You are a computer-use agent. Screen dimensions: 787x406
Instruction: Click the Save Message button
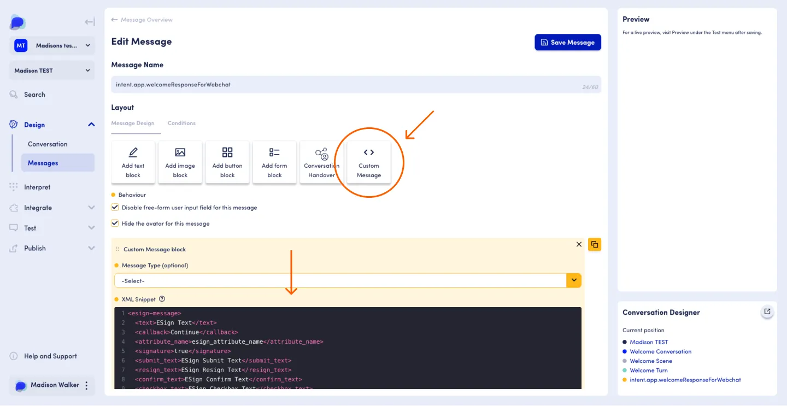coord(568,42)
